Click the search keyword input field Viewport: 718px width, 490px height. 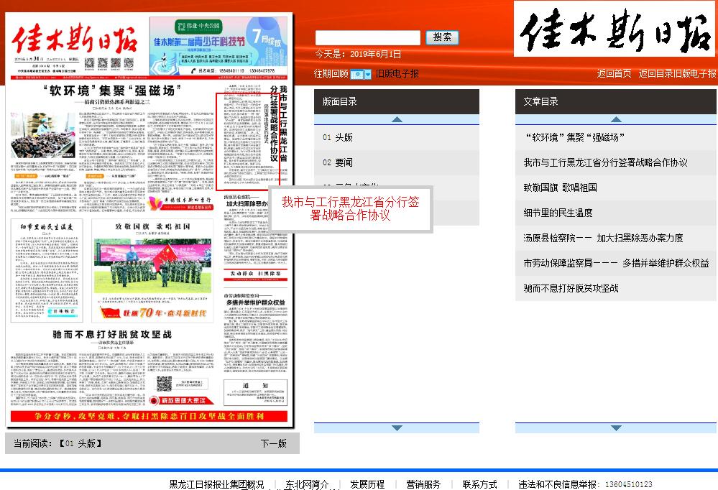pos(368,37)
